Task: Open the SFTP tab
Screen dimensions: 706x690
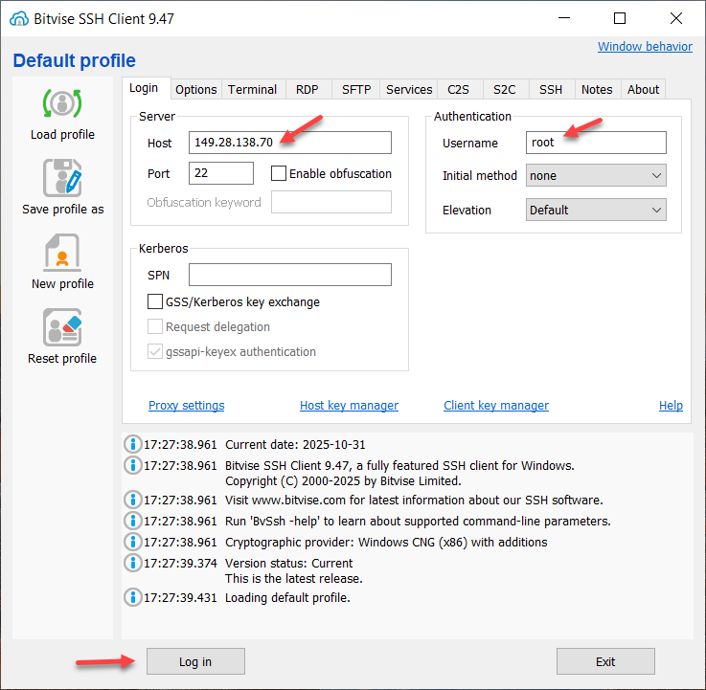Action: (356, 89)
